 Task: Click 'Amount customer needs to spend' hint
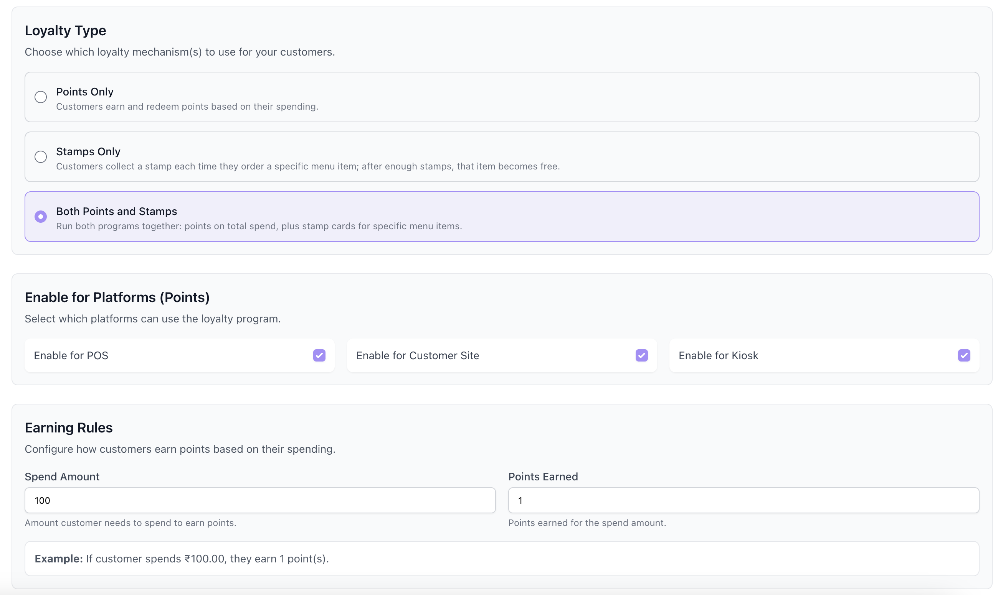pyautogui.click(x=131, y=523)
